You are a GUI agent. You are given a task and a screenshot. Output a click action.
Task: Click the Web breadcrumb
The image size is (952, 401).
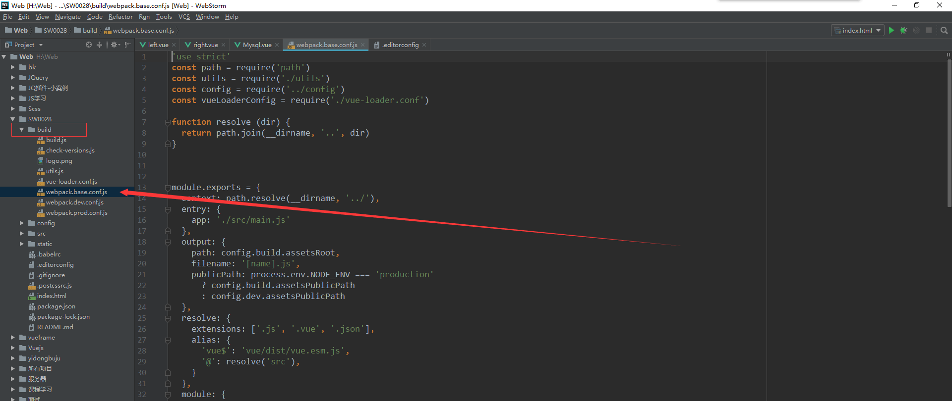(16, 30)
